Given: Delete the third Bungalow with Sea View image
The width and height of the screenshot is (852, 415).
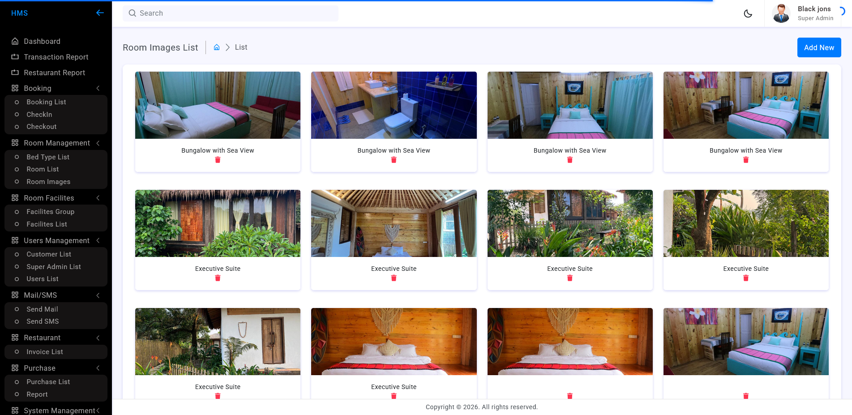Looking at the screenshot, I should click(570, 160).
